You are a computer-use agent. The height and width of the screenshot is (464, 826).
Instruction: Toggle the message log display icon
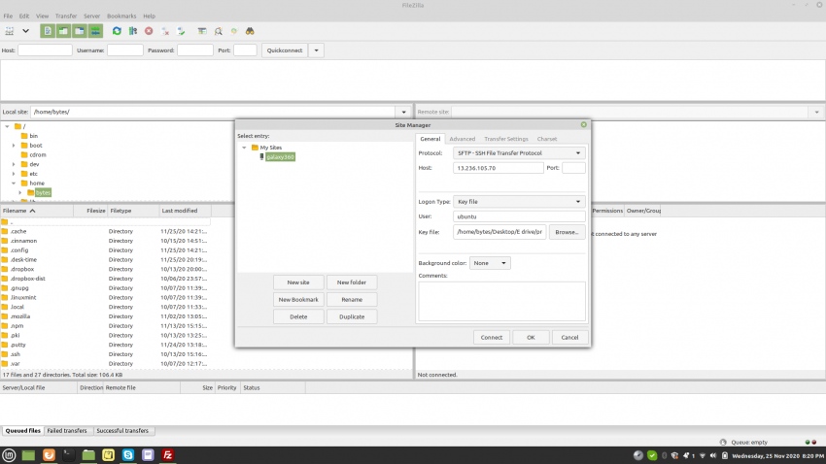tap(48, 31)
